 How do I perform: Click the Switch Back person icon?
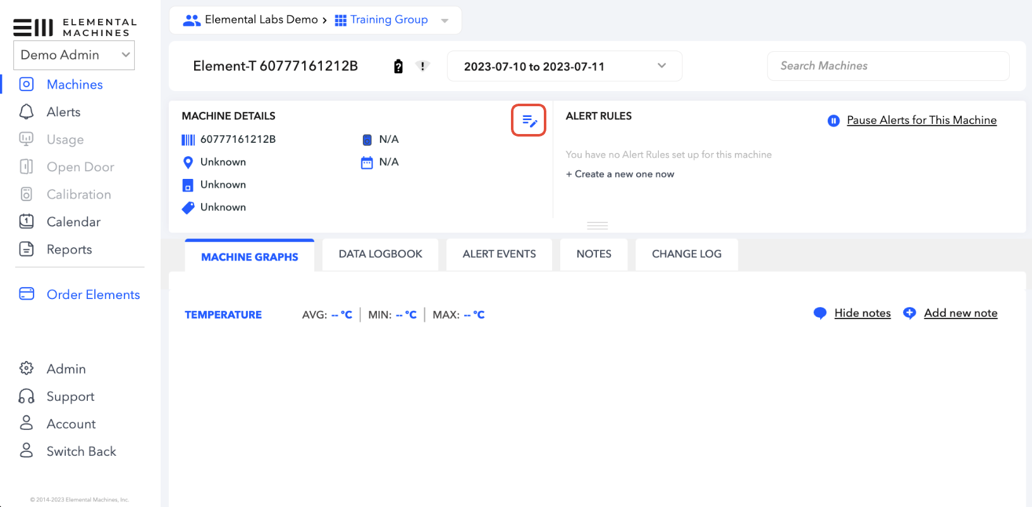pyautogui.click(x=27, y=450)
